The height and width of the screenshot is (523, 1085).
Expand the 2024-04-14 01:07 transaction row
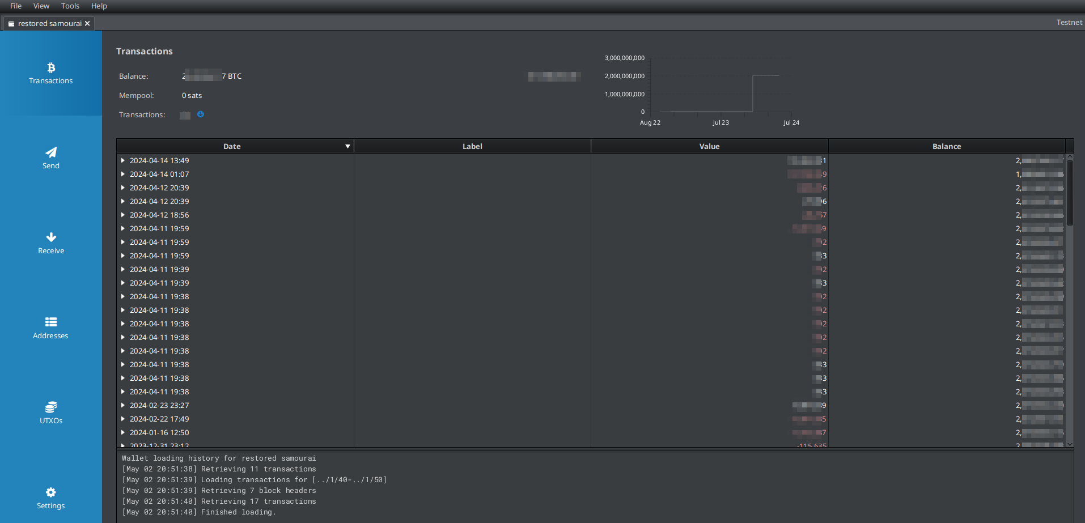(122, 174)
